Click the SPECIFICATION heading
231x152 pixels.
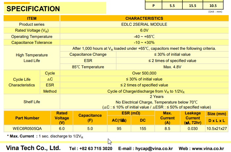33,9
